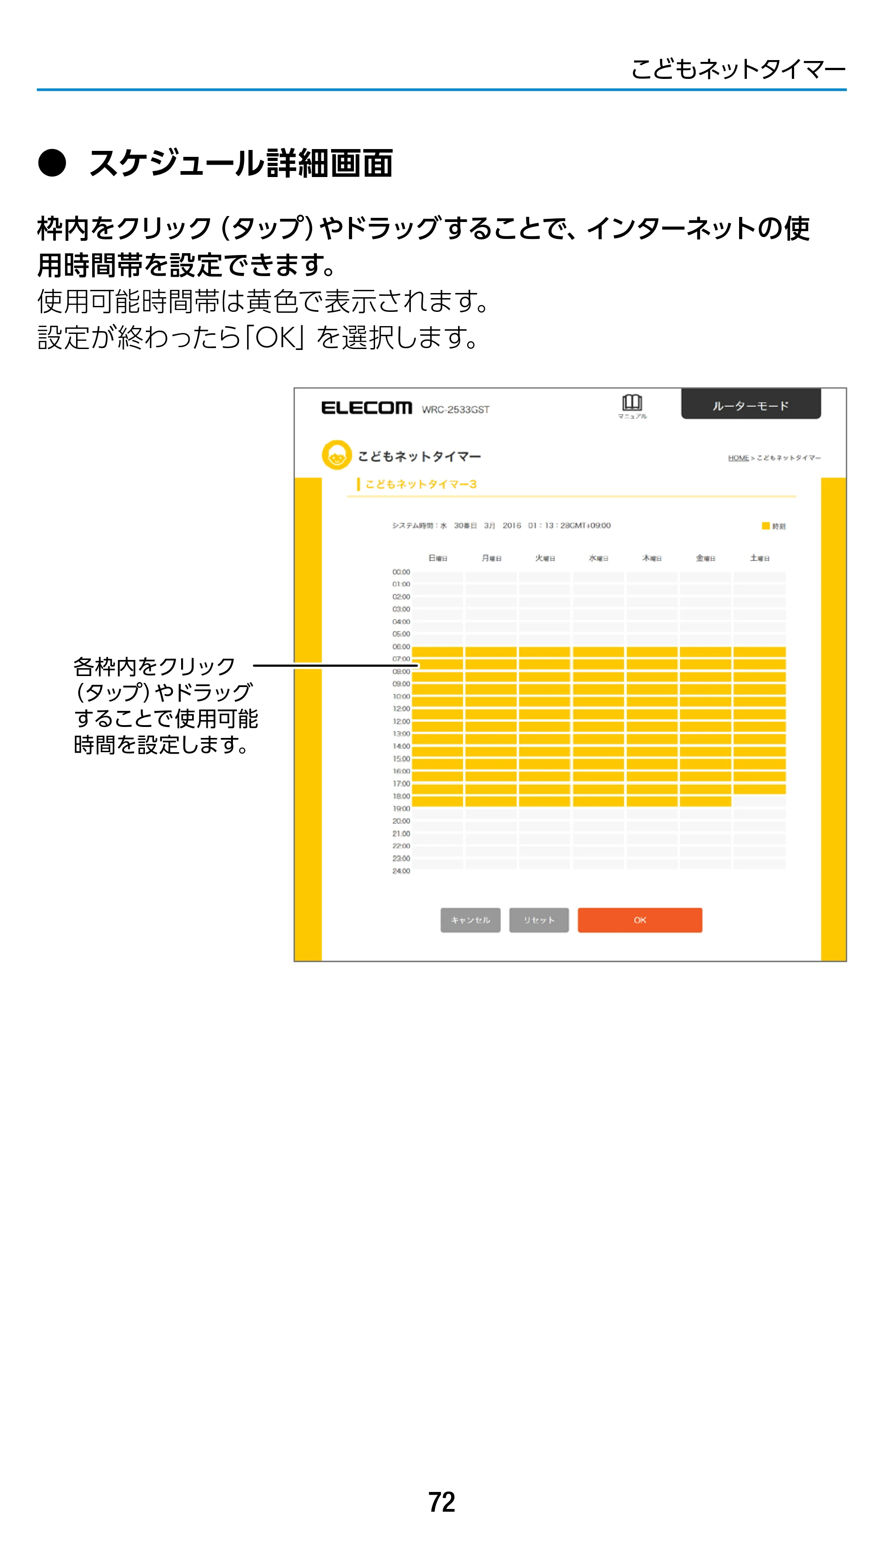Image resolution: width=884 pixels, height=1547 pixels.
Task: Click the システム時間 date and time text
Action: [502, 525]
